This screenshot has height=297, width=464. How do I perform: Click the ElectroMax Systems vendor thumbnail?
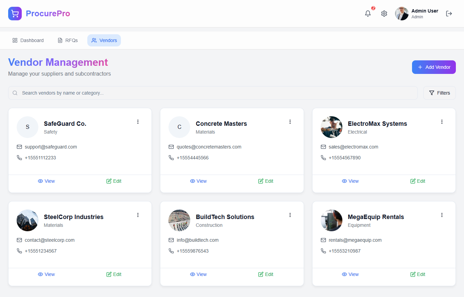point(331,127)
